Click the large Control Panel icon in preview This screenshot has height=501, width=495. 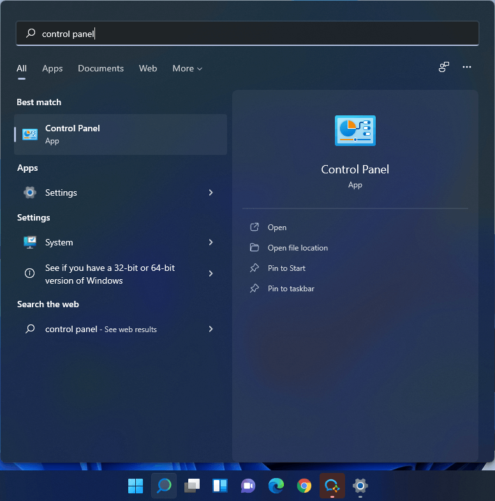click(355, 131)
